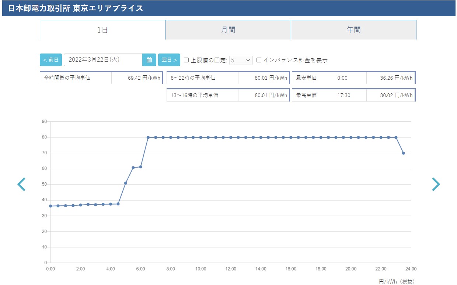This screenshot has height=285, width=457.
Task: Click the 0:00 data point on chart
Action: [50, 206]
